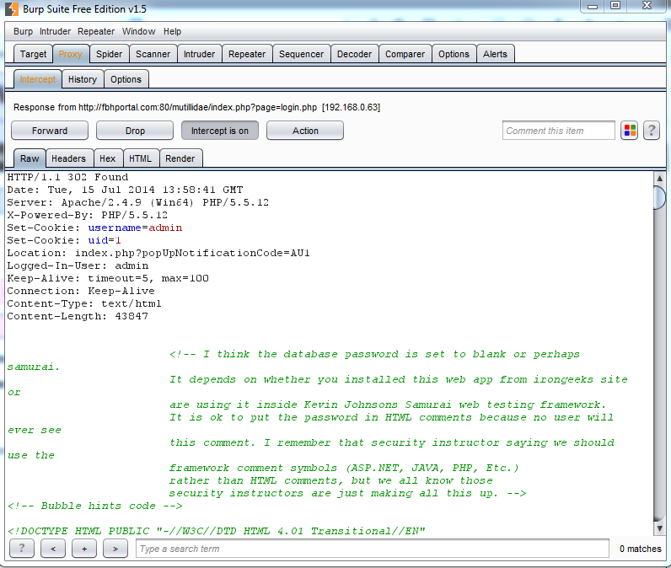
Task: Open the Help menu
Action: click(172, 31)
